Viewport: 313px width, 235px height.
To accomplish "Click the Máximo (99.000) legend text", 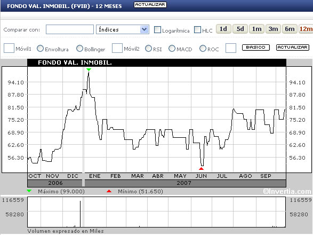I will click(x=61, y=191).
